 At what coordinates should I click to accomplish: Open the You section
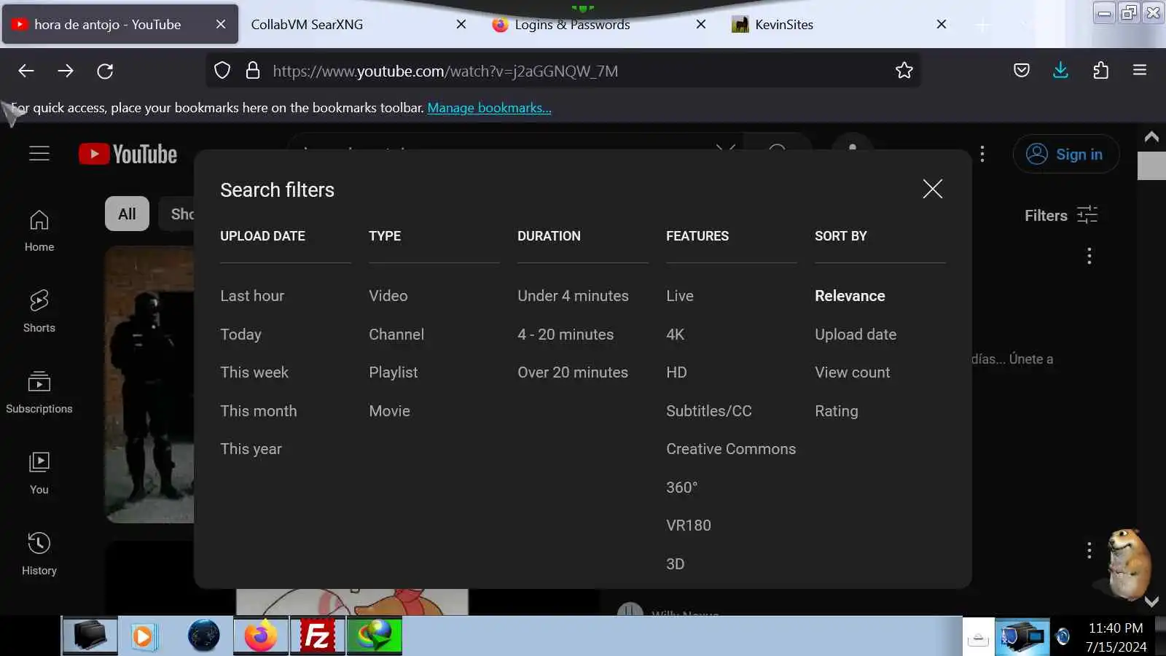[39, 473]
